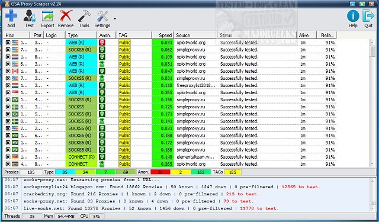The image size is (379, 222).
Task: Click country flag in the 0.109 speed row
Action: coord(15,57)
